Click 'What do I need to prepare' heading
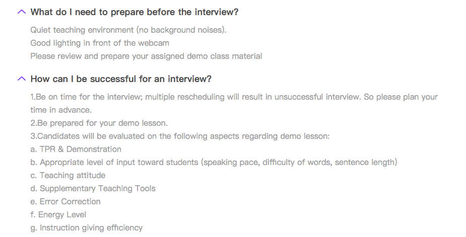Viewport: 466px width, 237px height. pyautogui.click(x=135, y=12)
